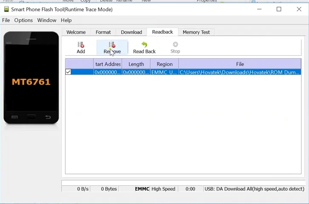Select the EMMC U... region cell
Image resolution: width=309 pixels, height=204 pixels.
164,72
